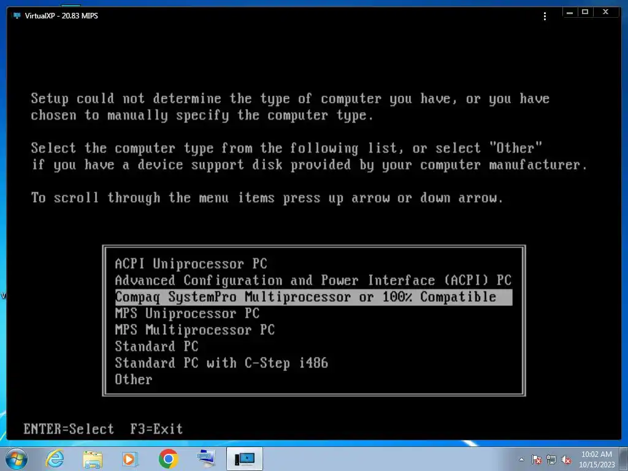Open network status tray icon
The width and height of the screenshot is (628, 471).
coord(551,459)
